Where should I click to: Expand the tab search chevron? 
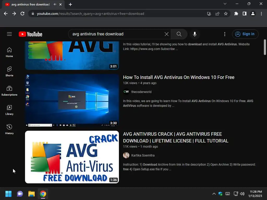pyautogui.click(x=225, y=4)
